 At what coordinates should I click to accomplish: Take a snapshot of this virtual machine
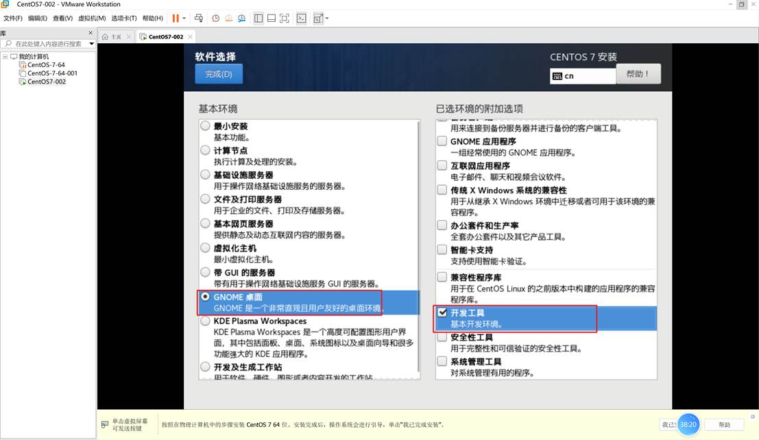click(215, 19)
